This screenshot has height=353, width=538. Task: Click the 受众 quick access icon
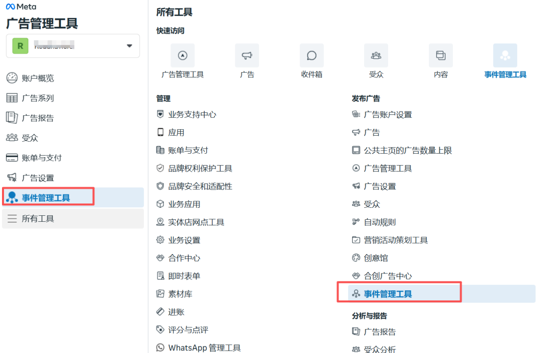point(376,56)
